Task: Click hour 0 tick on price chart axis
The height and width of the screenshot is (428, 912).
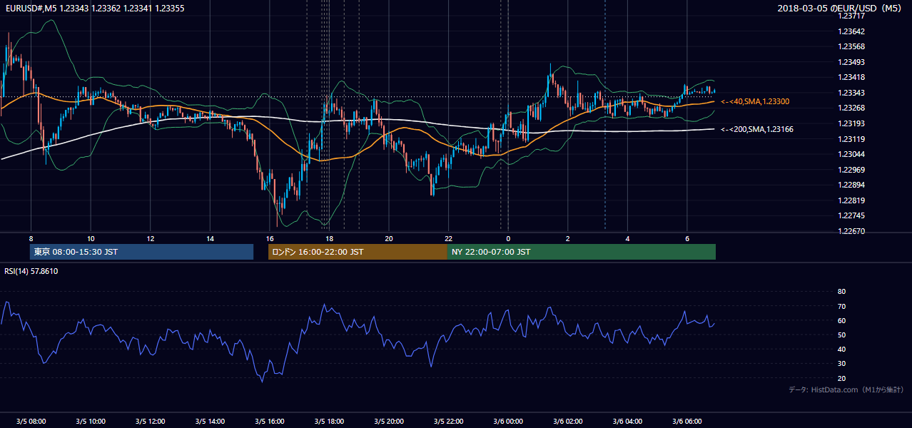Action: (508, 238)
